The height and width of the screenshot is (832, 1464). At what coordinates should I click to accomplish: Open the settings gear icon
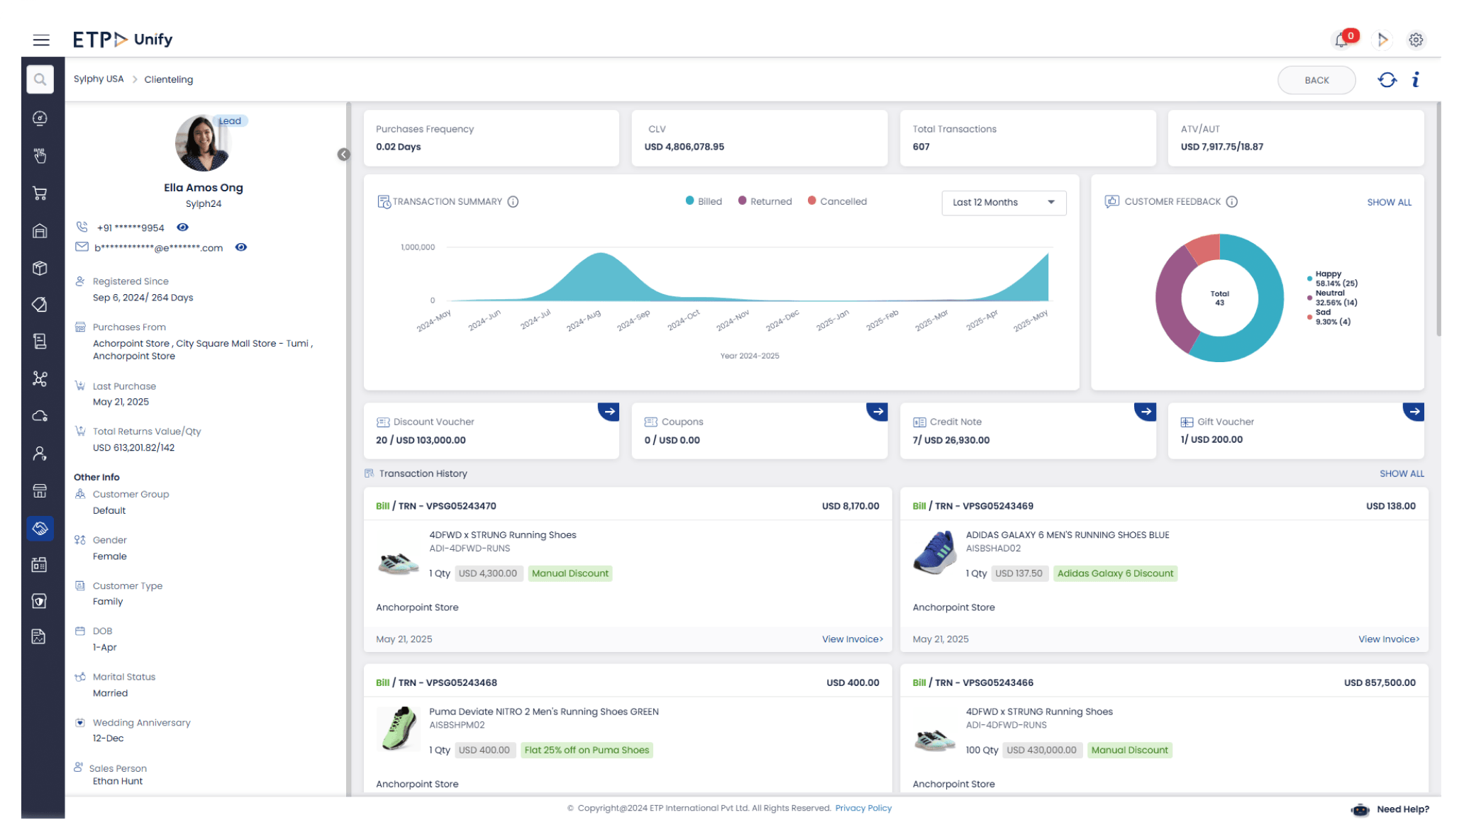pos(1416,40)
